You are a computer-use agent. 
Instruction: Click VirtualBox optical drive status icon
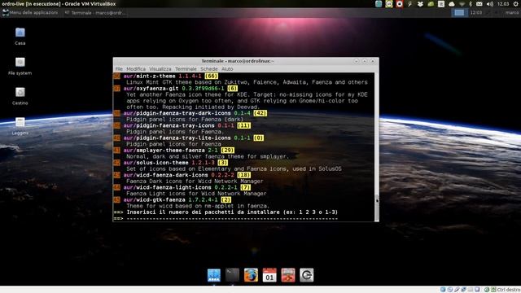(x=450, y=290)
